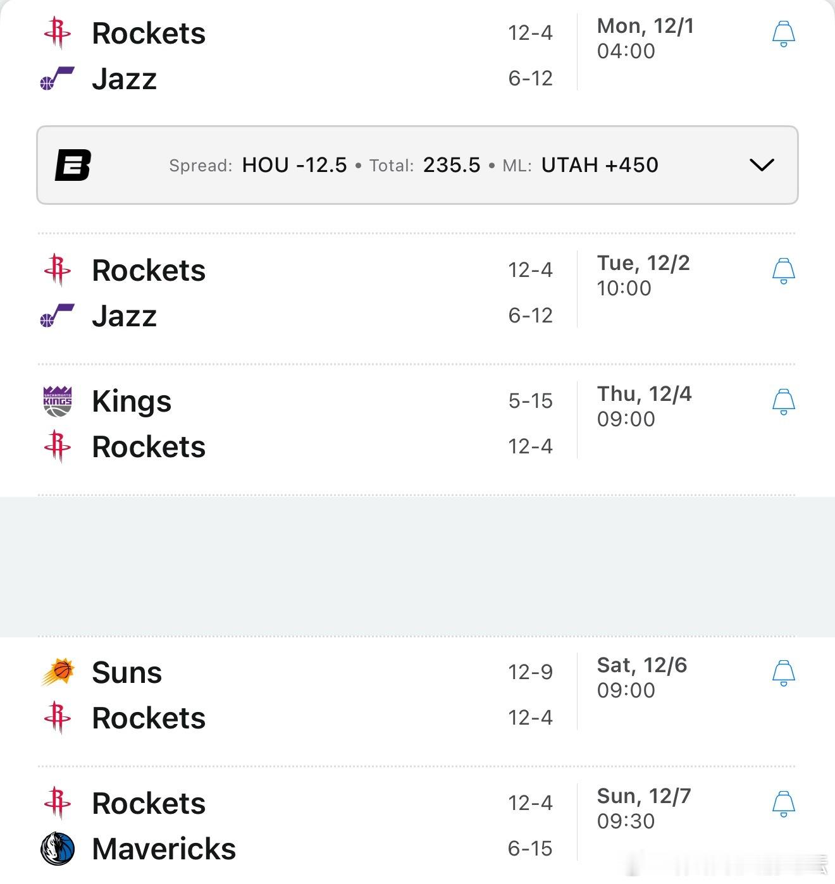Click the Suns team logo
The width and height of the screenshot is (835, 884).
pyautogui.click(x=58, y=672)
